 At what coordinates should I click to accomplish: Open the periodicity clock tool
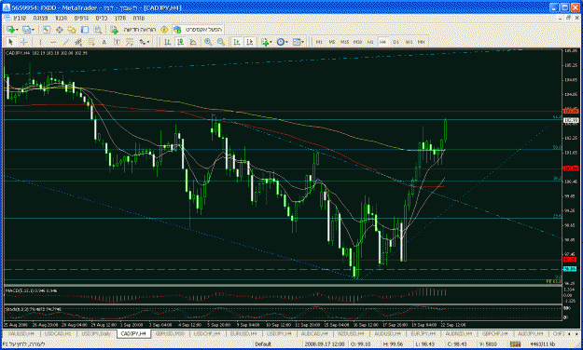[280, 42]
